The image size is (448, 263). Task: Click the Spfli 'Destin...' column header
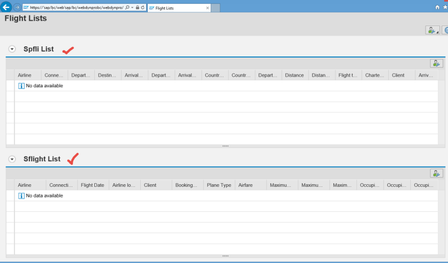point(108,75)
